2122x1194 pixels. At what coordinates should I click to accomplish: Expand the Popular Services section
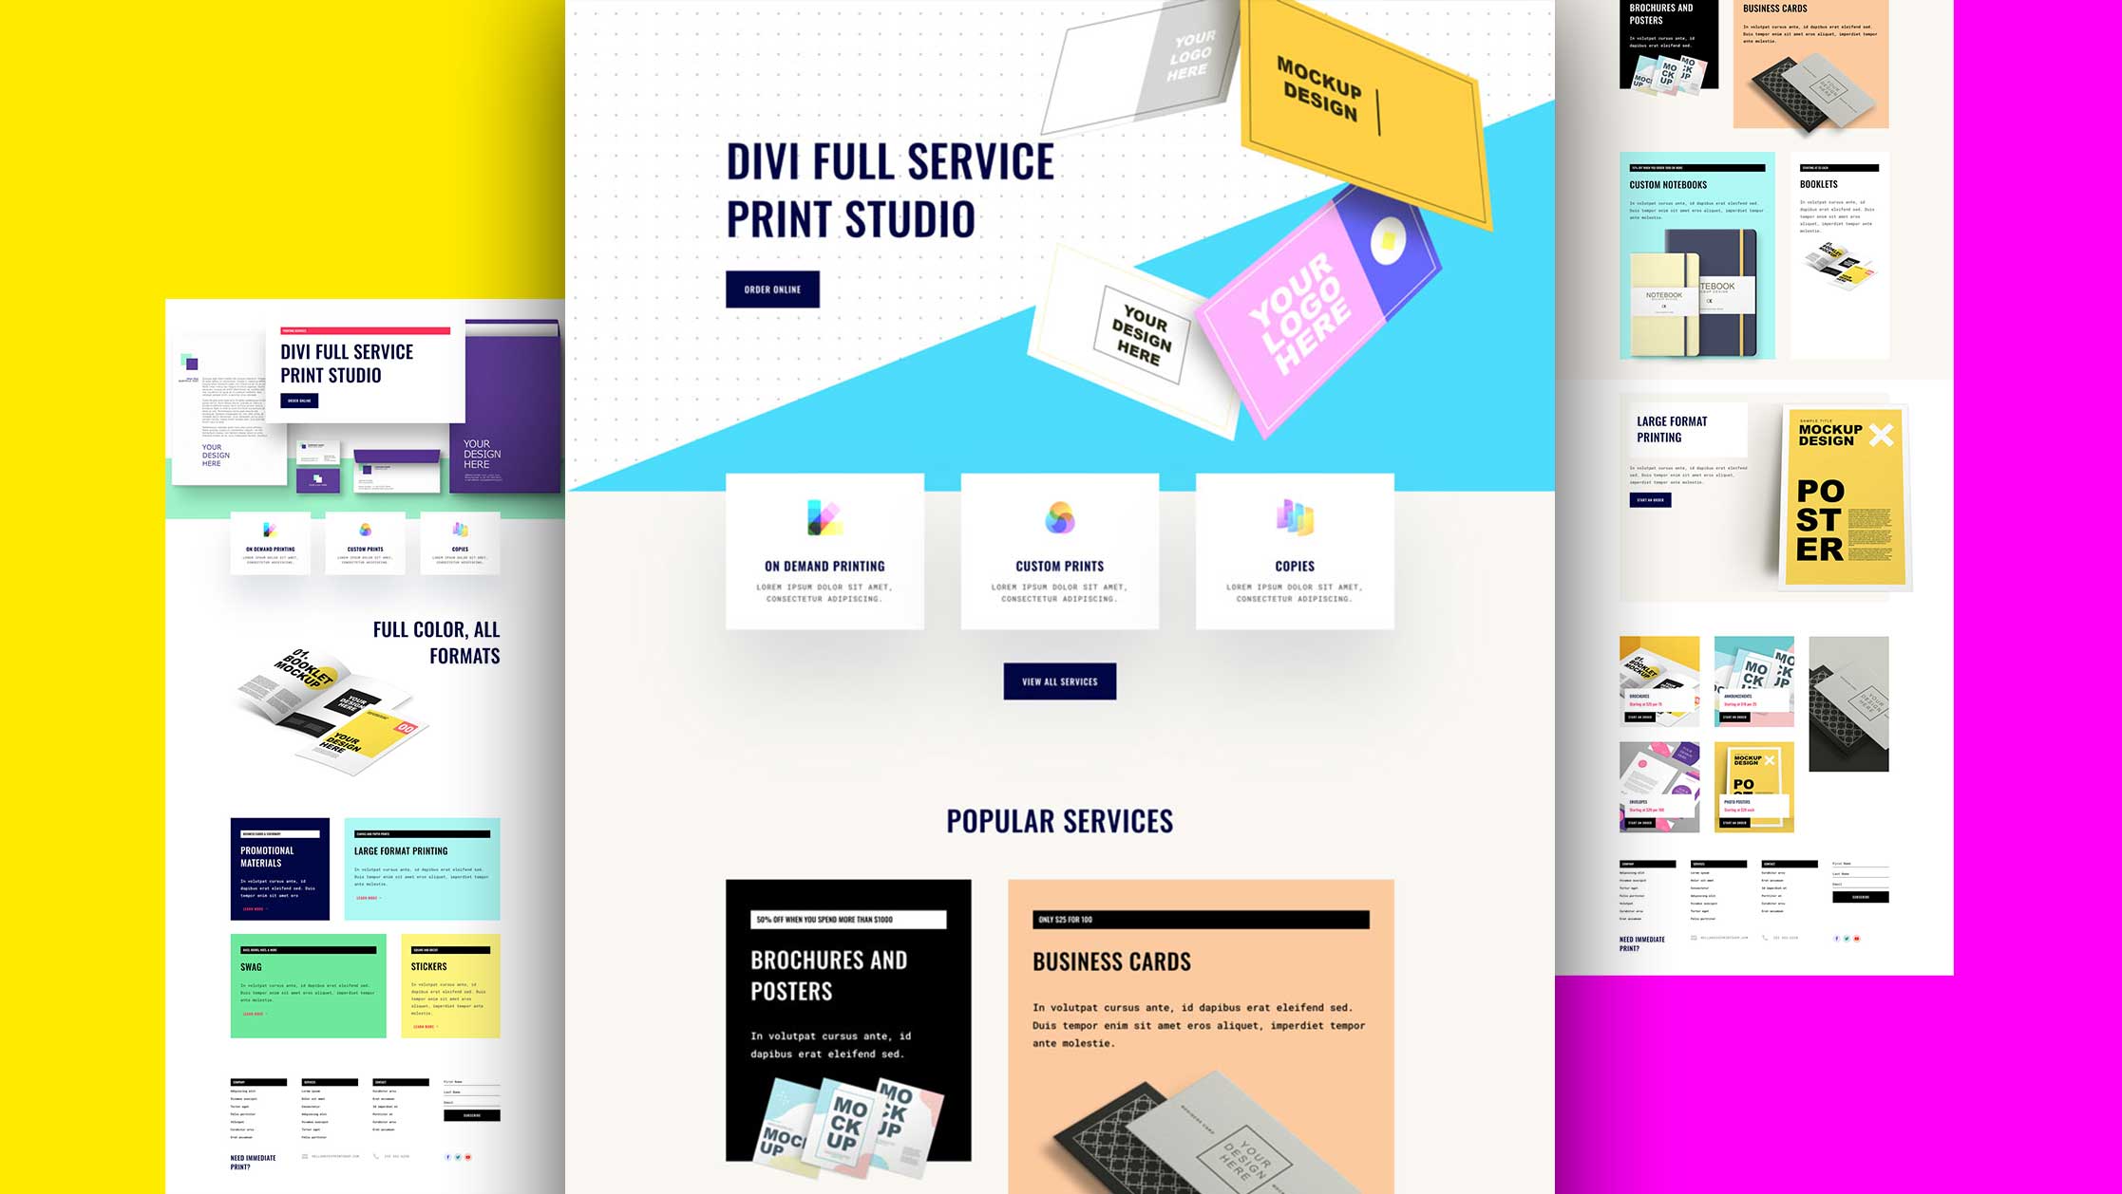pos(1059,818)
